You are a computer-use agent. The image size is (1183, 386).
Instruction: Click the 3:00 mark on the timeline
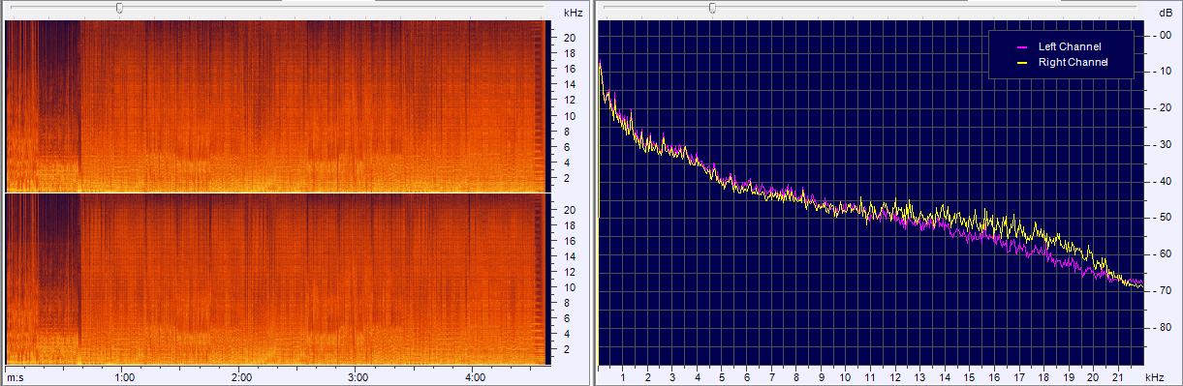pos(358,377)
